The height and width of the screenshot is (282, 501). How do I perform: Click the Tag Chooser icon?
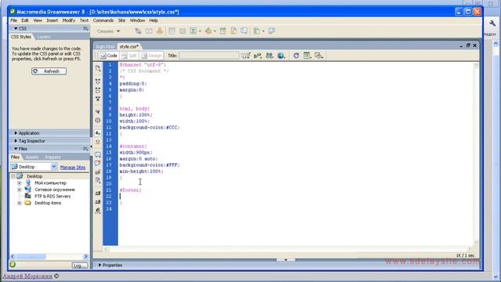pos(272,31)
